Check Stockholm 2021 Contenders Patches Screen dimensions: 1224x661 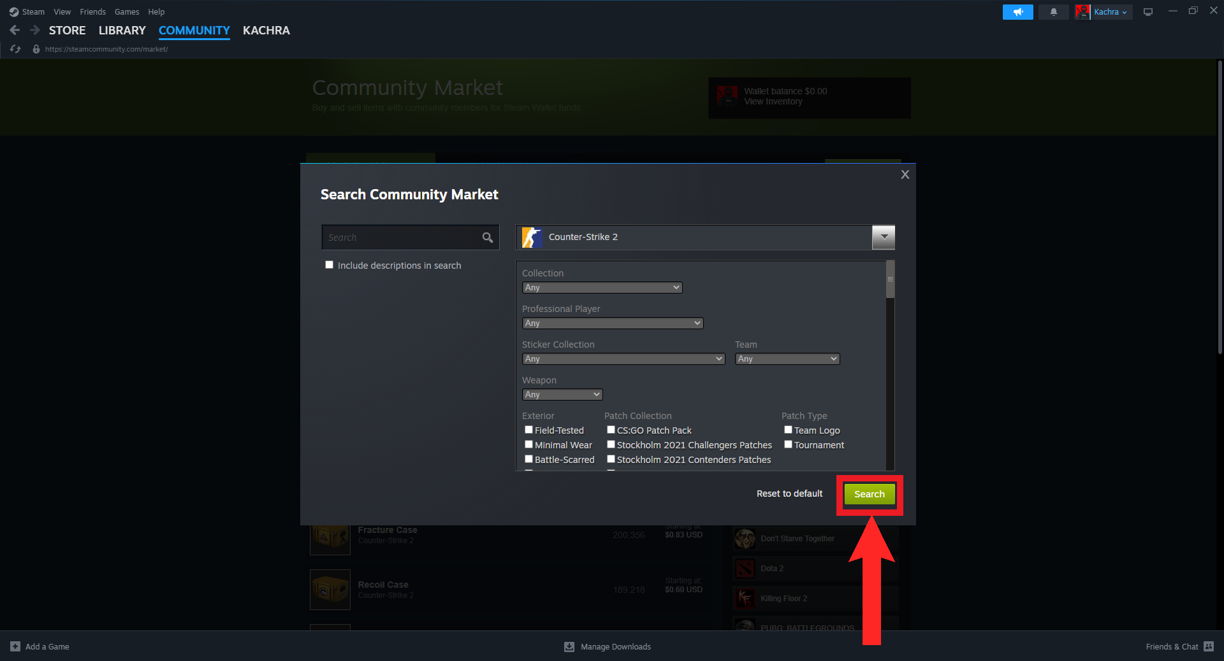click(x=611, y=459)
